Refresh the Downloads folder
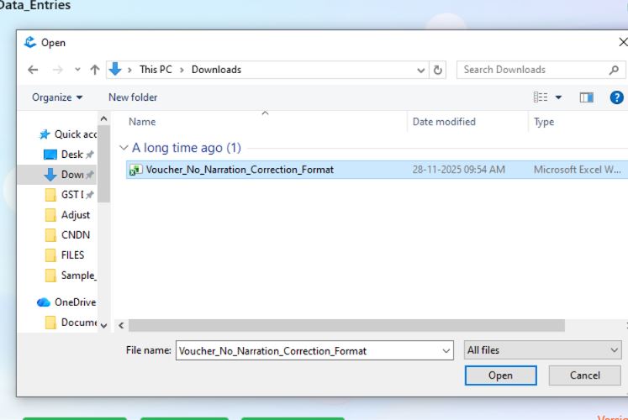628x420 pixels. click(438, 70)
